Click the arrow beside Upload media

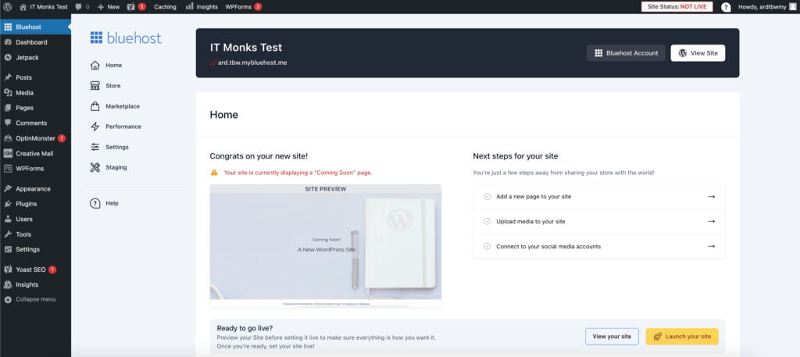point(711,221)
